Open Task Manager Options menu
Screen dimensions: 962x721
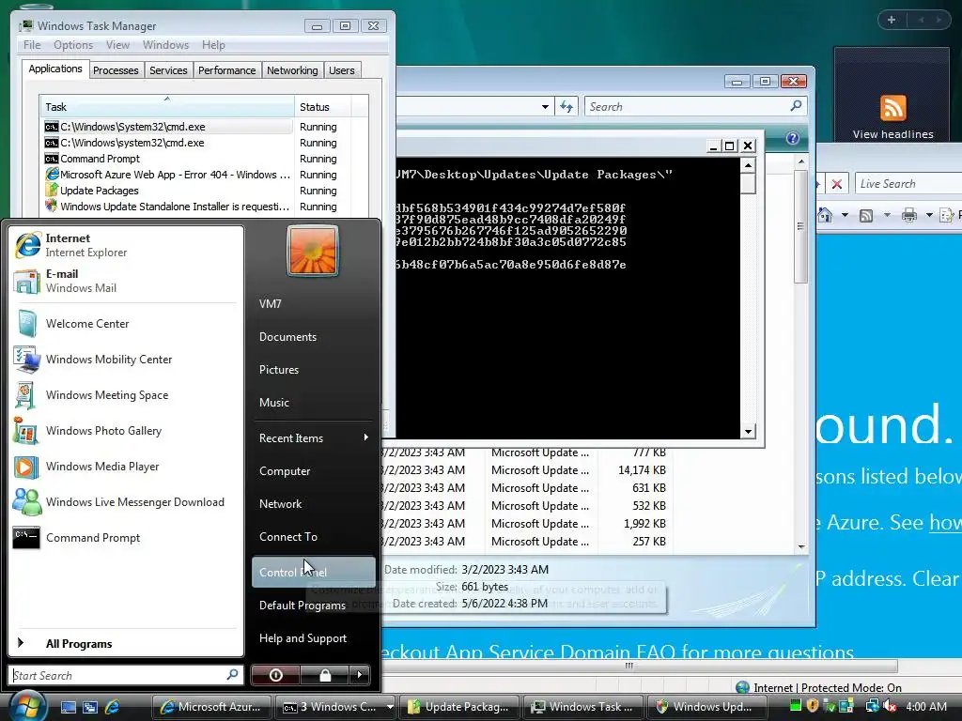[x=73, y=45]
